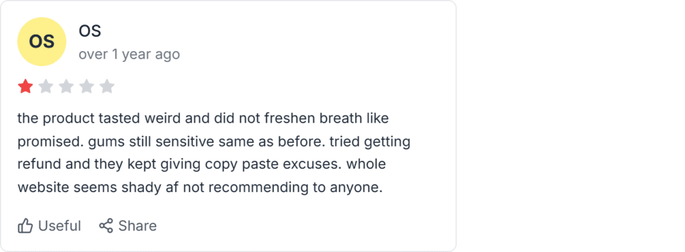Click the fifth gray rating star
The height and width of the screenshot is (252, 685).
pos(106,87)
